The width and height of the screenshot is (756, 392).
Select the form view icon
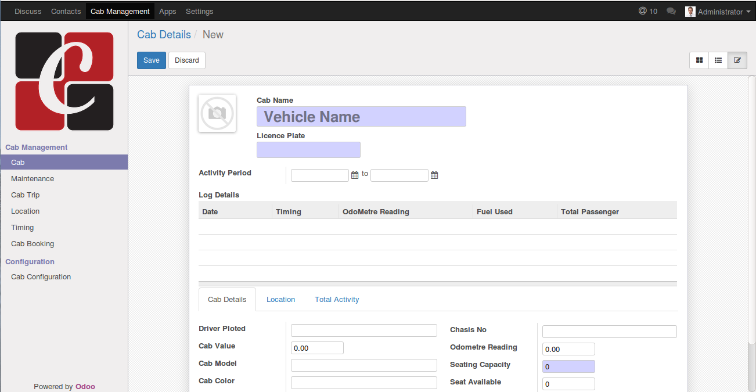pyautogui.click(x=737, y=60)
